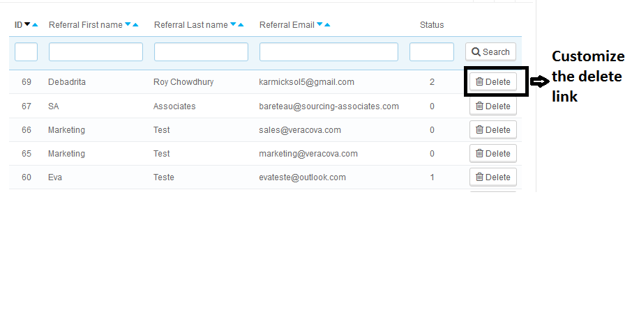Select email evateste@outlook.com
This screenshot has width=632, height=334.
coord(302,177)
